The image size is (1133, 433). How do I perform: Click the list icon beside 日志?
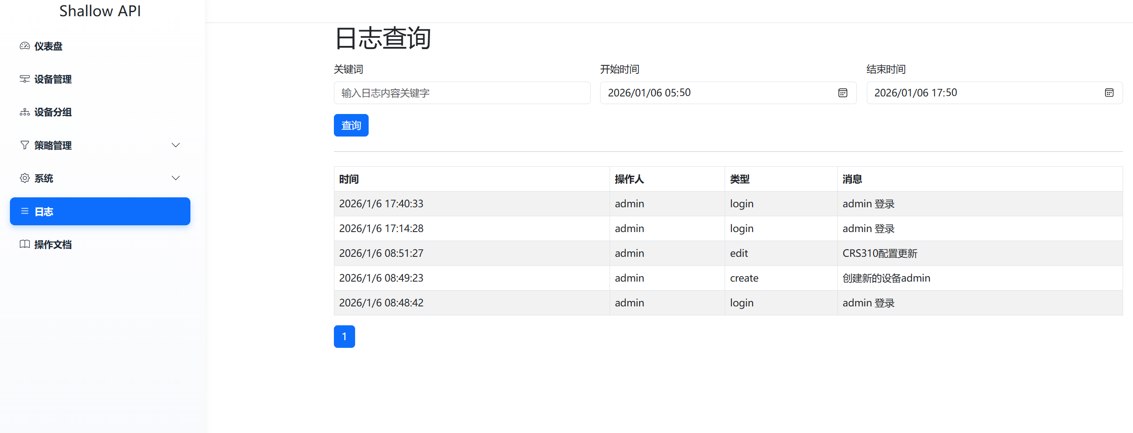[25, 211]
